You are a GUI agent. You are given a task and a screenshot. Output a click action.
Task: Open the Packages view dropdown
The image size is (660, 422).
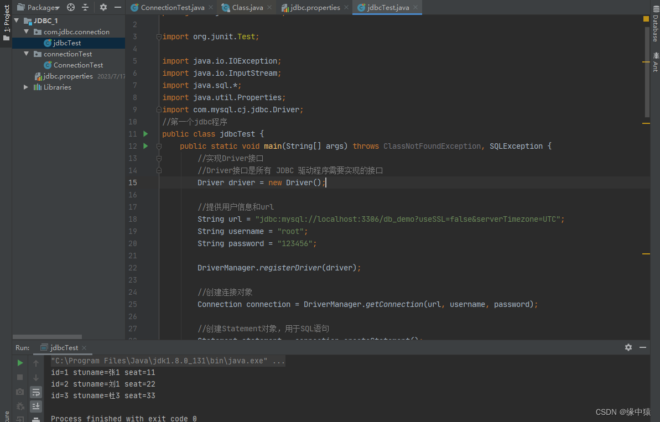click(x=38, y=7)
